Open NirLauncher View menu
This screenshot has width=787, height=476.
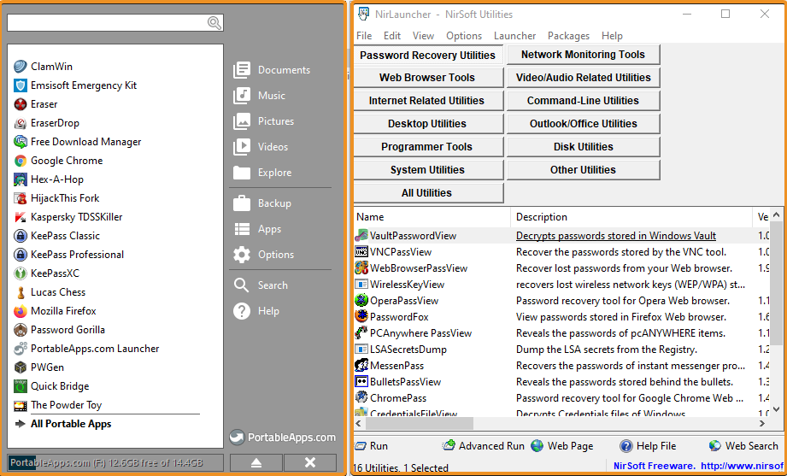pos(423,36)
